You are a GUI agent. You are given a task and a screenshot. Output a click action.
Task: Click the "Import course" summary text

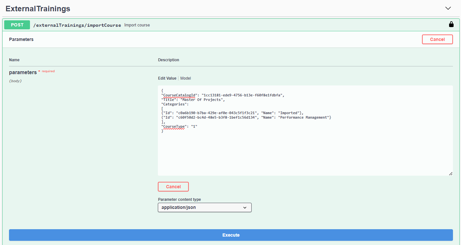tap(137, 25)
